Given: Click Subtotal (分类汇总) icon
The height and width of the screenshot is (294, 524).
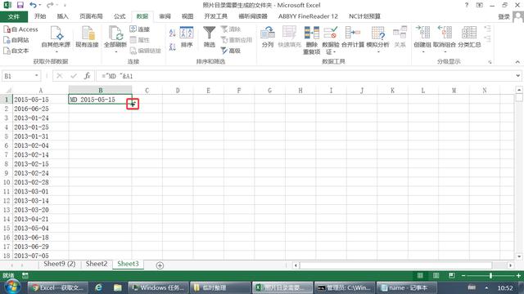Looking at the screenshot, I should click(469, 33).
